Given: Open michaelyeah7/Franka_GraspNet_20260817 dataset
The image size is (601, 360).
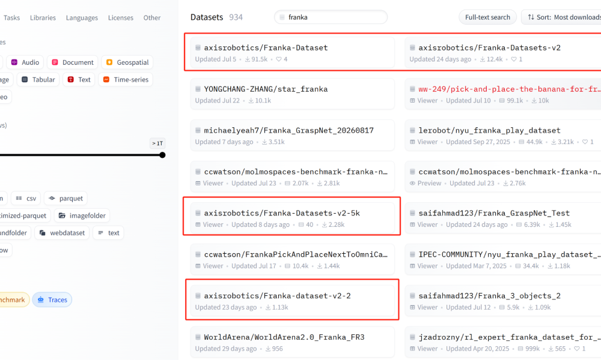Looking at the screenshot, I should point(293,136).
